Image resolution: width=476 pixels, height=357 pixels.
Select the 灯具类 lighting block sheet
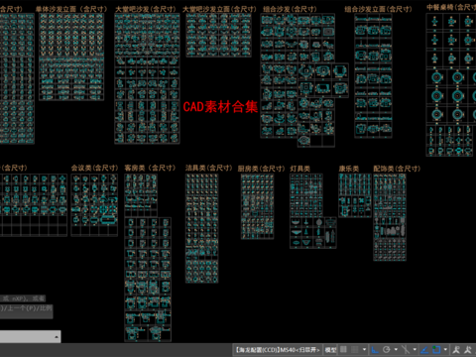[312, 211]
